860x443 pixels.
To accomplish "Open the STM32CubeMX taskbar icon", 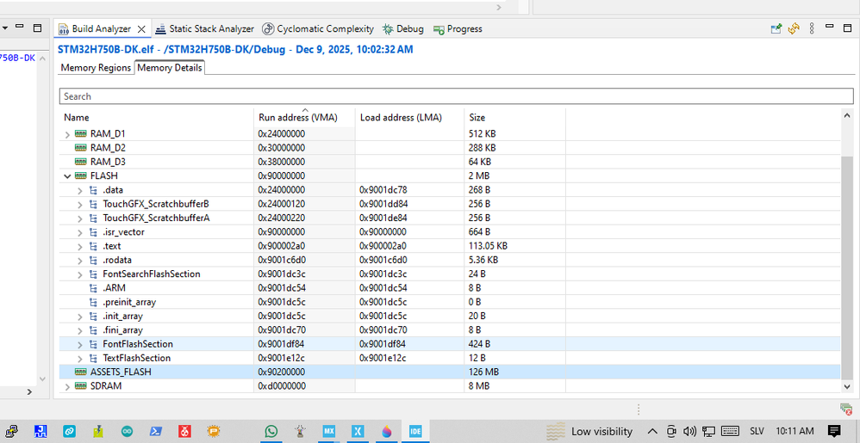I will (x=329, y=432).
